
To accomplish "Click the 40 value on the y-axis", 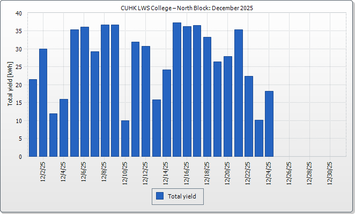I will (18, 13).
